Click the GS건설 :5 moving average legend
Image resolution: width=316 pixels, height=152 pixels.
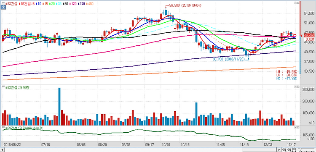click(27, 4)
